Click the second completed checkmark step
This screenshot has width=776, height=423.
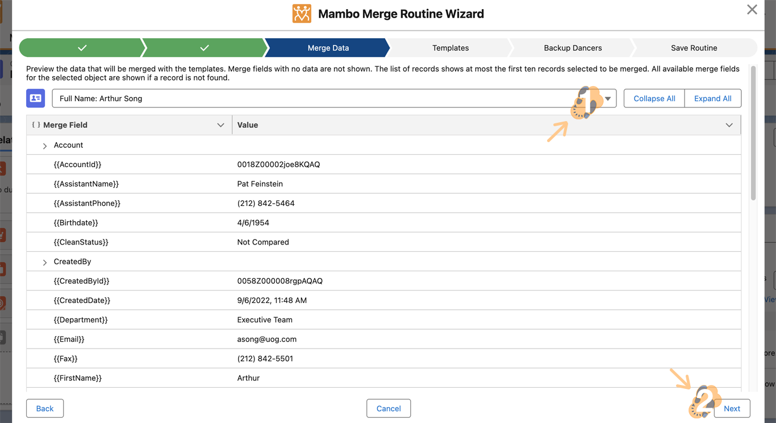(205, 48)
